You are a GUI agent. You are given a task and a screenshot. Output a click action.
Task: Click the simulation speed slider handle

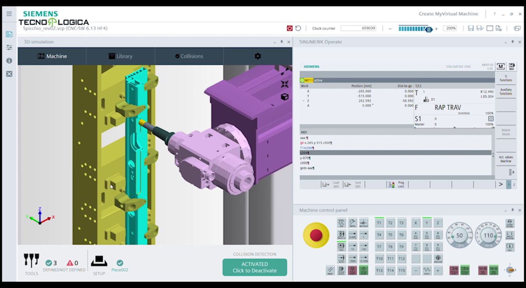tap(429, 29)
